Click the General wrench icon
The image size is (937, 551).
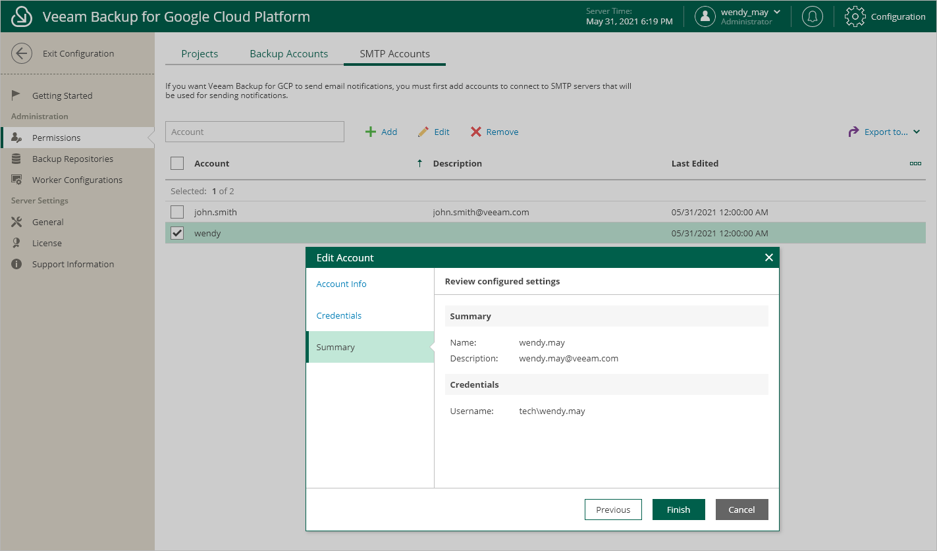tap(16, 222)
